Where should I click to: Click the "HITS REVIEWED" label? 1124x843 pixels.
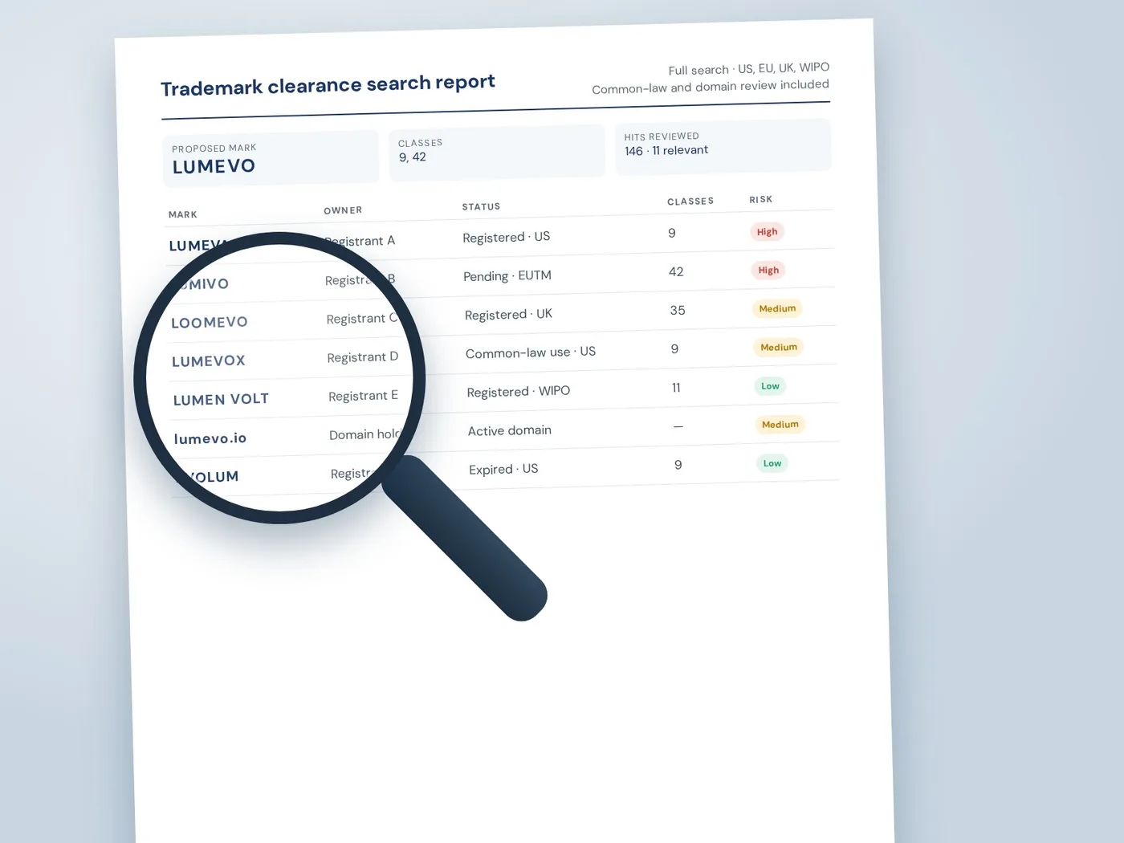pos(662,136)
